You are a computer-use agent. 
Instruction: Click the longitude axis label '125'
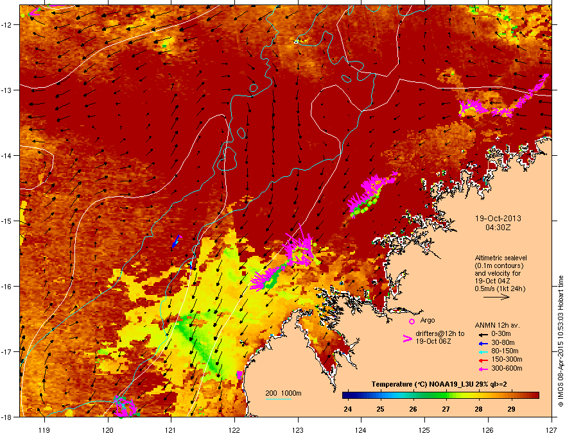tap(424, 430)
